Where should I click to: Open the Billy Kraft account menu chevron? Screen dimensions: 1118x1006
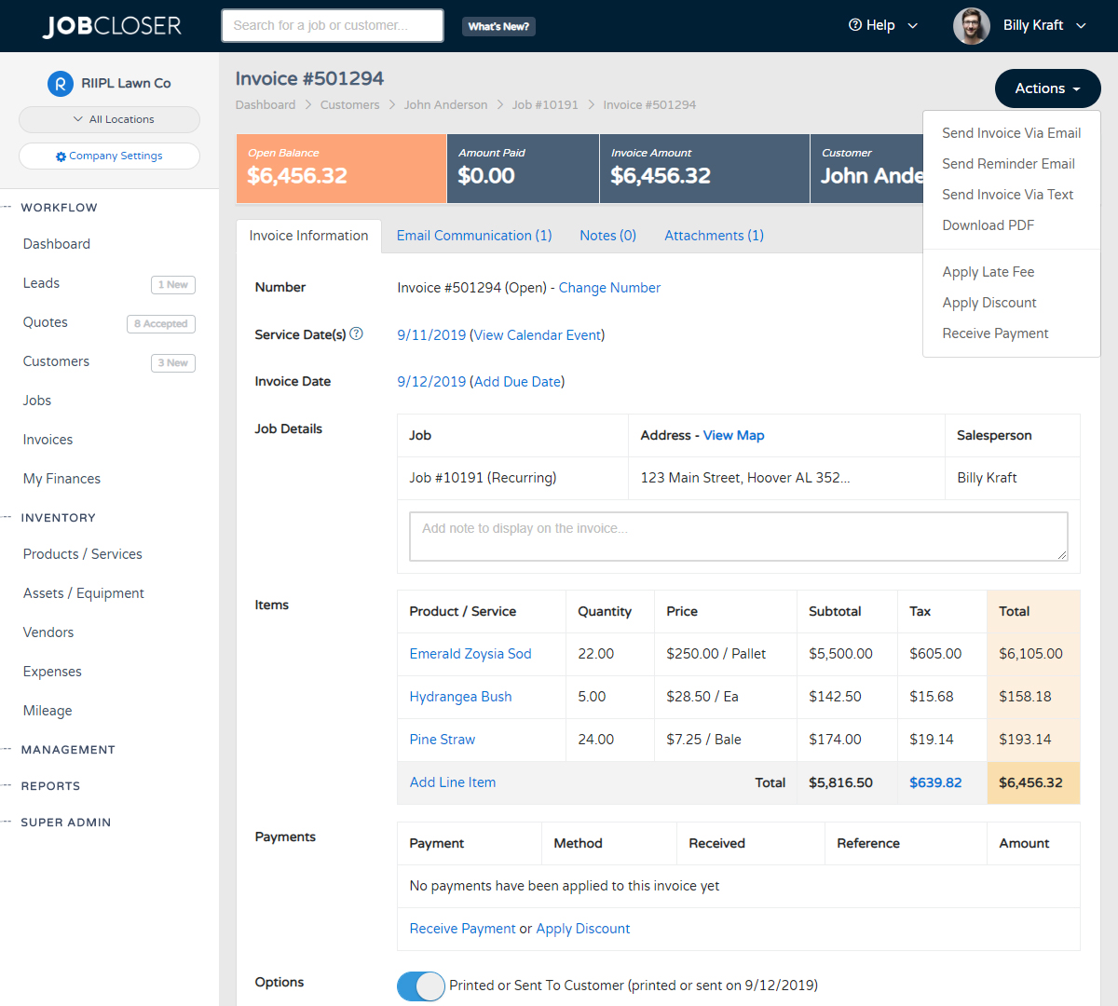click(1081, 25)
